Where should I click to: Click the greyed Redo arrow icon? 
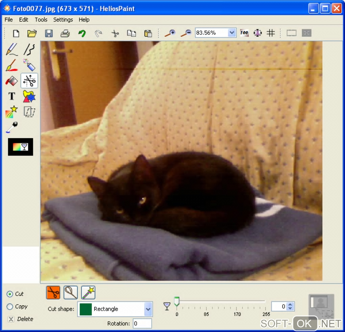point(98,34)
